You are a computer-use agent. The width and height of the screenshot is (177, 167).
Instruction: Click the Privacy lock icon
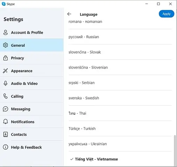tap(6, 58)
